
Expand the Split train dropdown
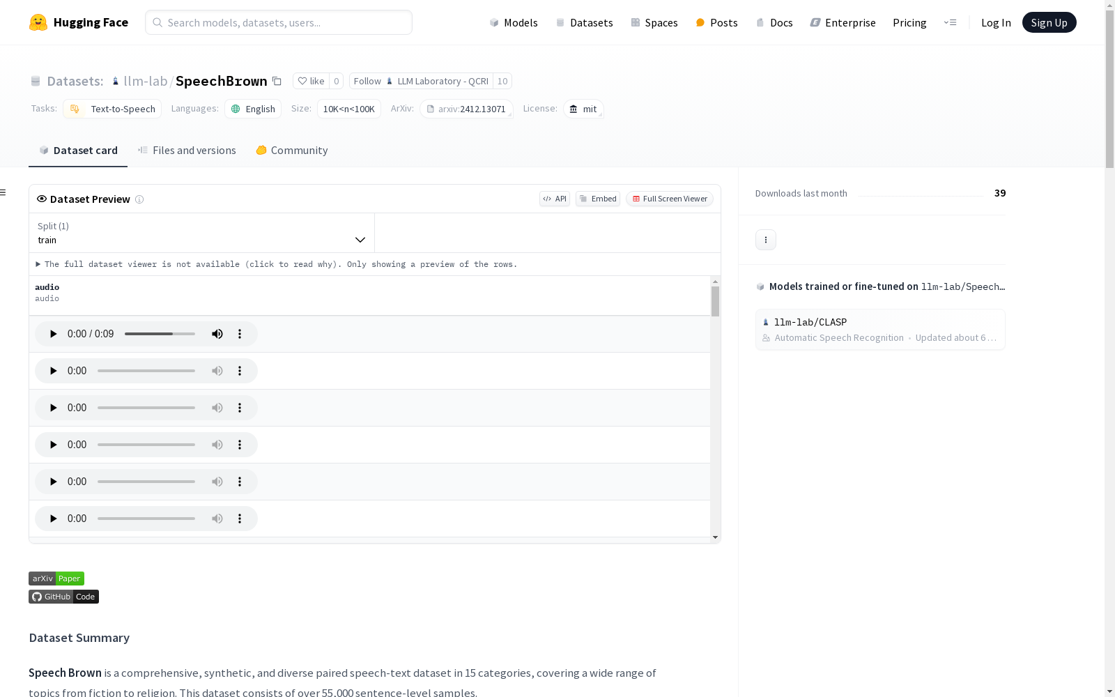tap(202, 233)
